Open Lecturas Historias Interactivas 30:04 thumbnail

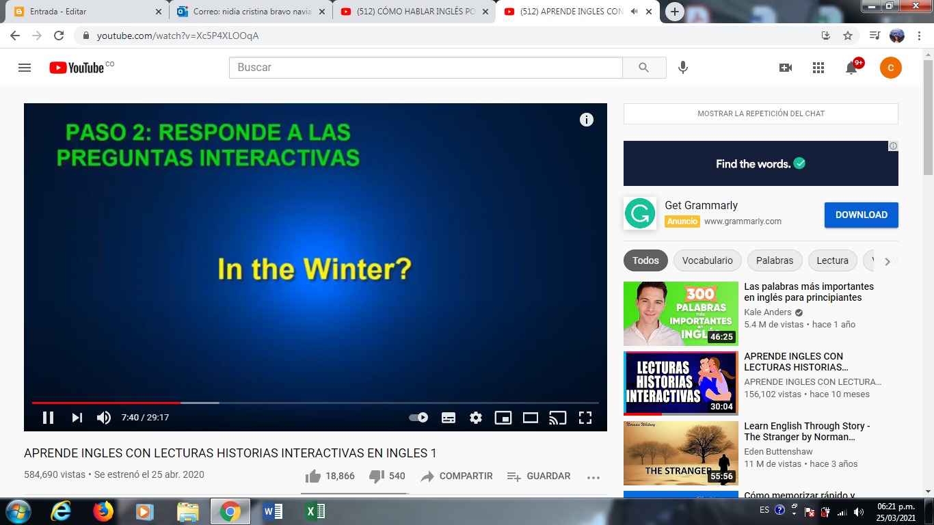[x=681, y=383]
